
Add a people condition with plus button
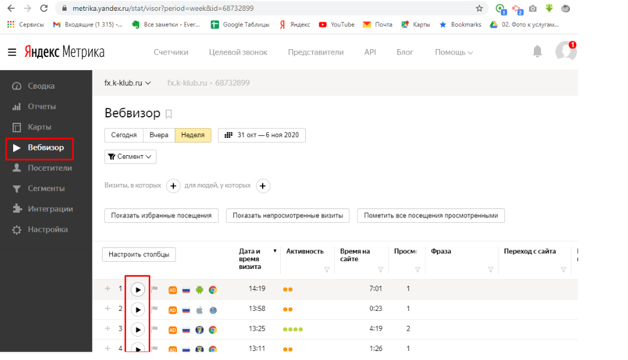click(263, 186)
